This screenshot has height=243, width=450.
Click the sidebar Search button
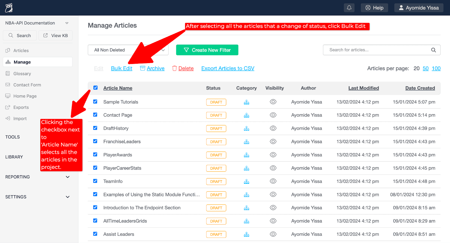[20, 35]
